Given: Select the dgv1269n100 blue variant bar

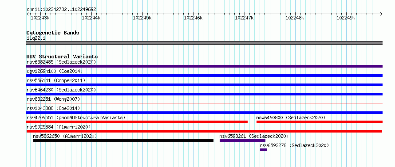Looking at the screenshot, I should 204,76.
